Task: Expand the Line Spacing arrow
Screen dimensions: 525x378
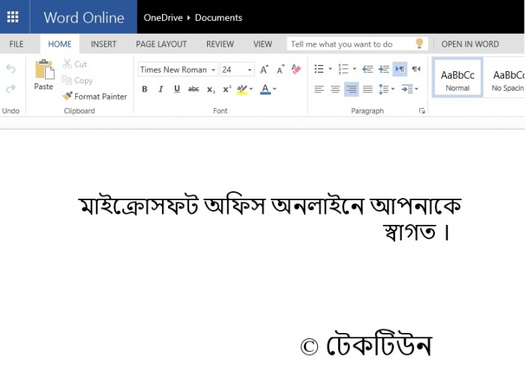Action: [393, 89]
